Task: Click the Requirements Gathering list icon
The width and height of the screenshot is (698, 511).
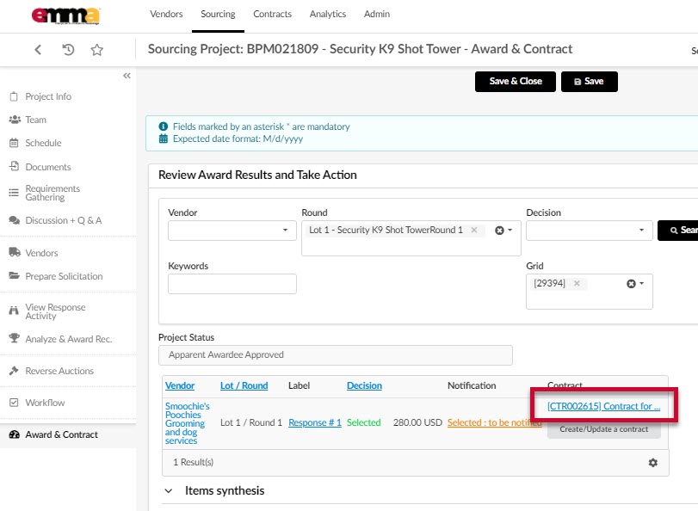Action: [x=15, y=193]
